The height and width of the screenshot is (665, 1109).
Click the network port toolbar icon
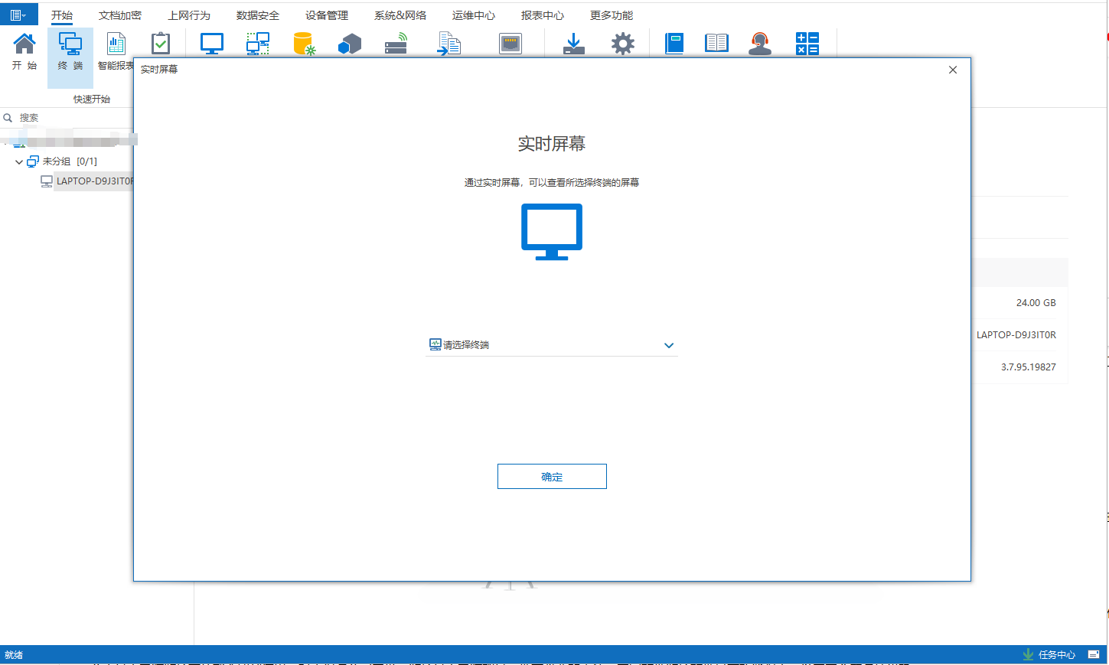pyautogui.click(x=510, y=44)
